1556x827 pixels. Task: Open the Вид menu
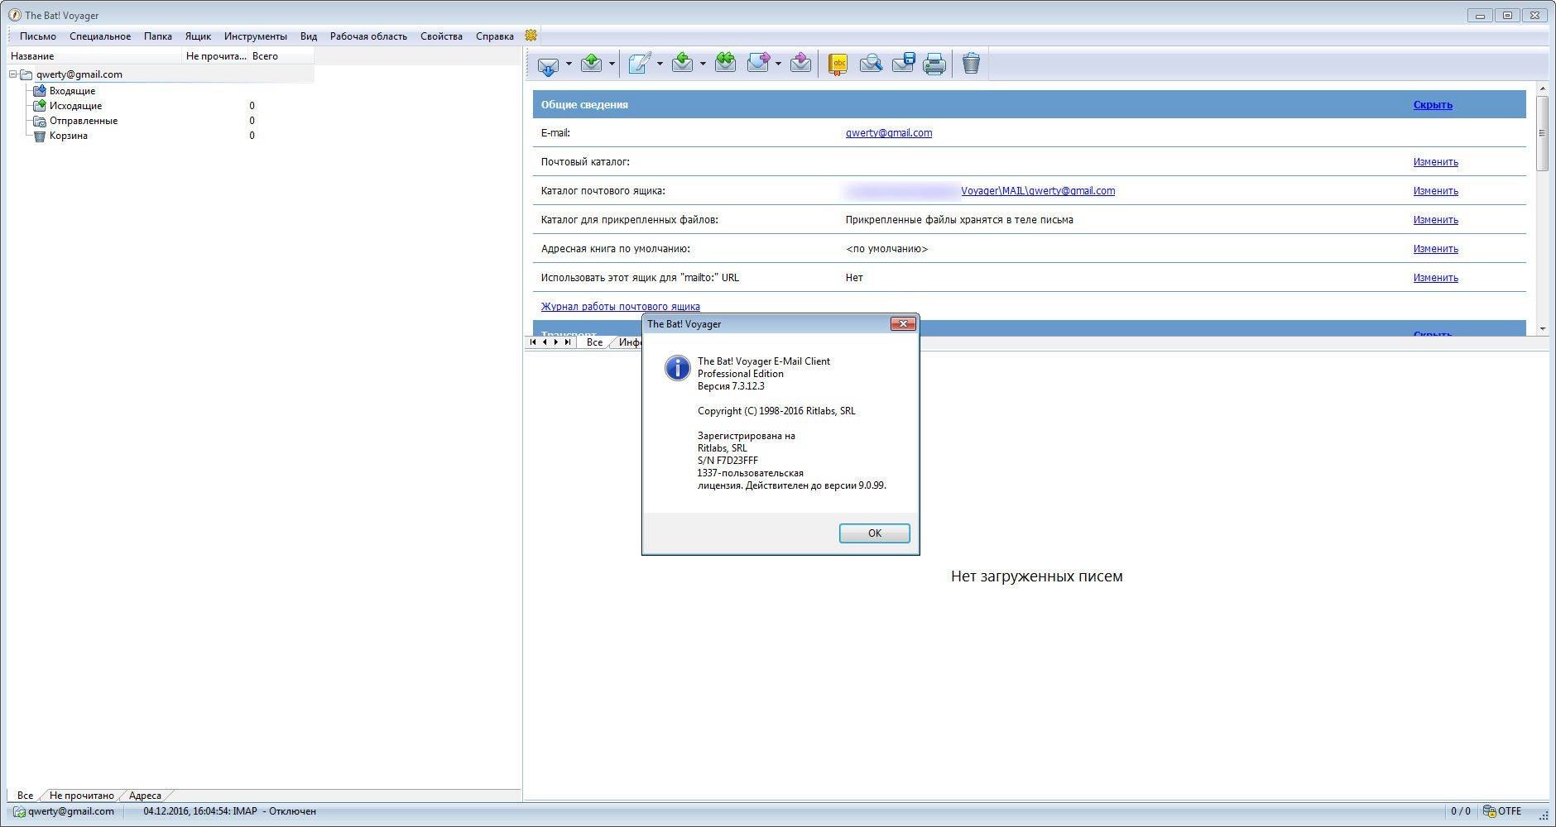coord(309,36)
